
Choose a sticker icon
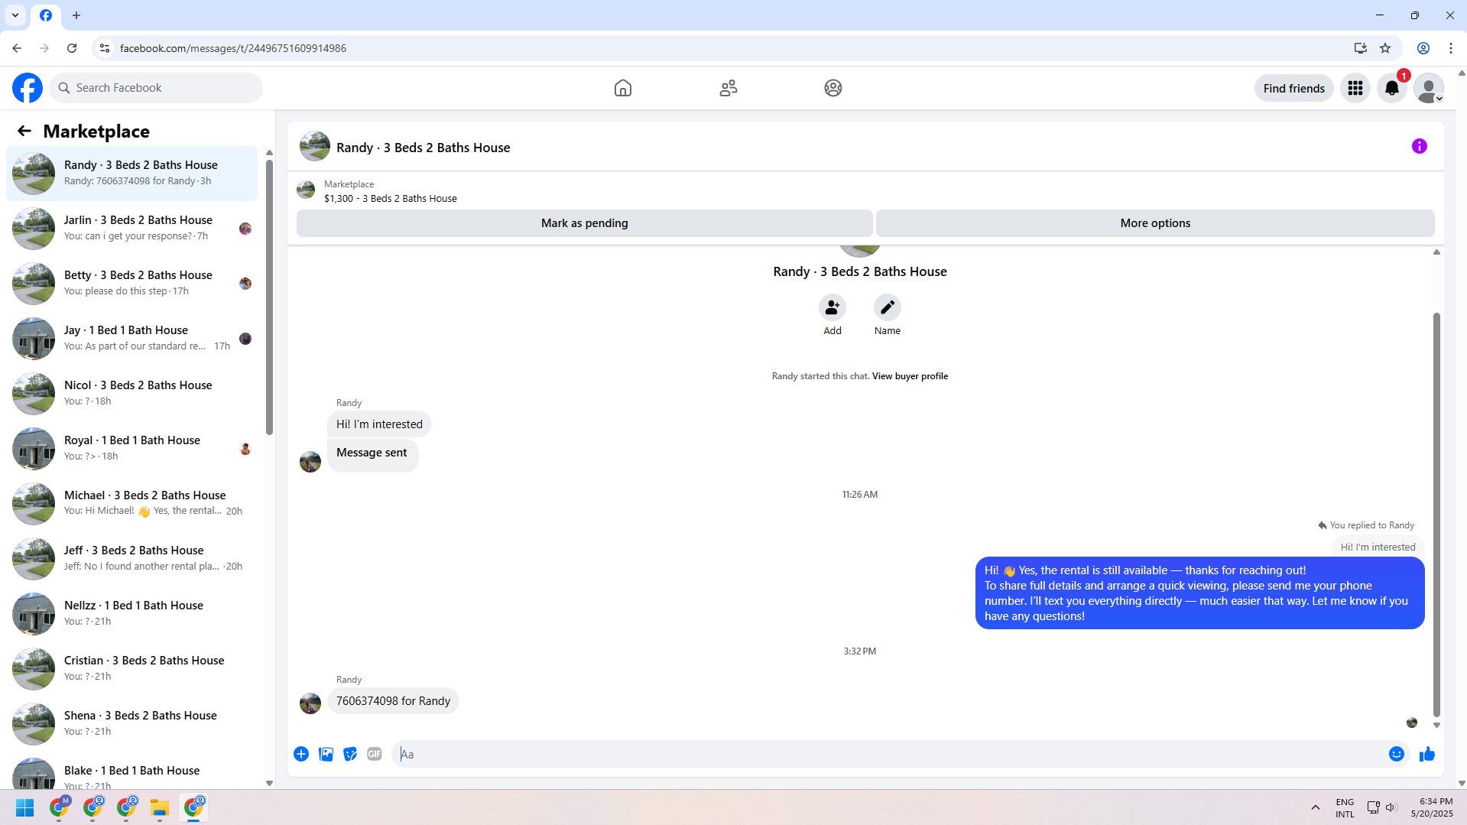point(350,754)
